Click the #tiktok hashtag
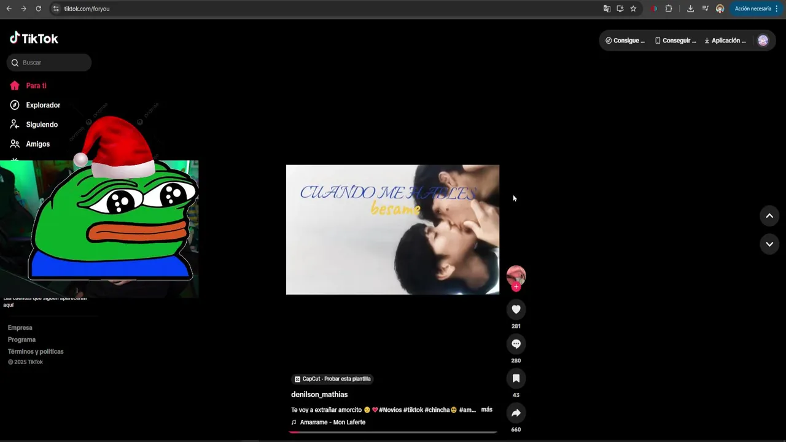 tap(413, 410)
